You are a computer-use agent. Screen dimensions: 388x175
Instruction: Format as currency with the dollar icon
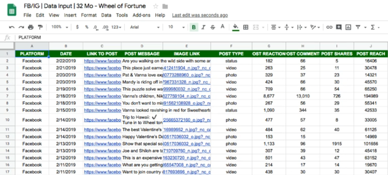77,27
